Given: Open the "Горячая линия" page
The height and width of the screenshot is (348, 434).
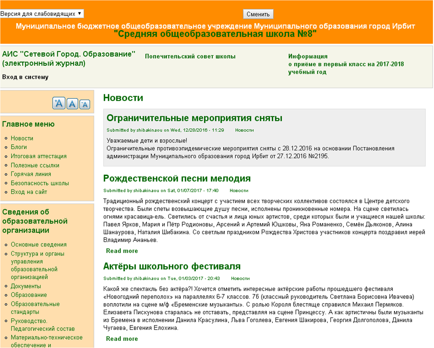Looking at the screenshot, I should point(31,174).
